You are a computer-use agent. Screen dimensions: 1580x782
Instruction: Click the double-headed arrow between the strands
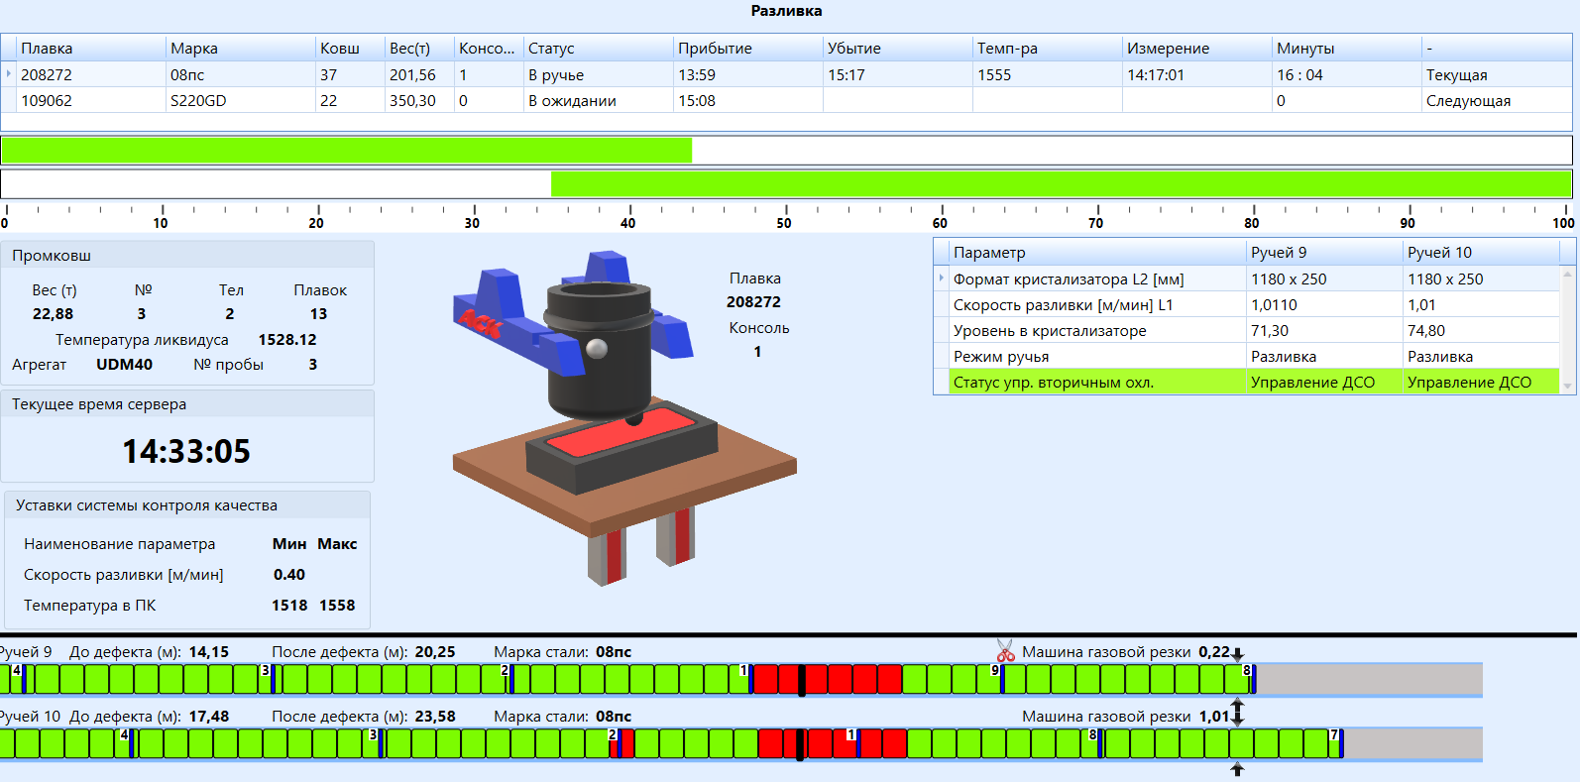tap(1237, 712)
